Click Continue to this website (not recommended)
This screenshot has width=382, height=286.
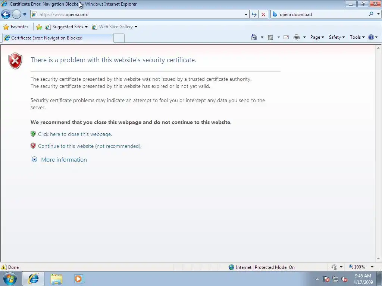pos(90,146)
